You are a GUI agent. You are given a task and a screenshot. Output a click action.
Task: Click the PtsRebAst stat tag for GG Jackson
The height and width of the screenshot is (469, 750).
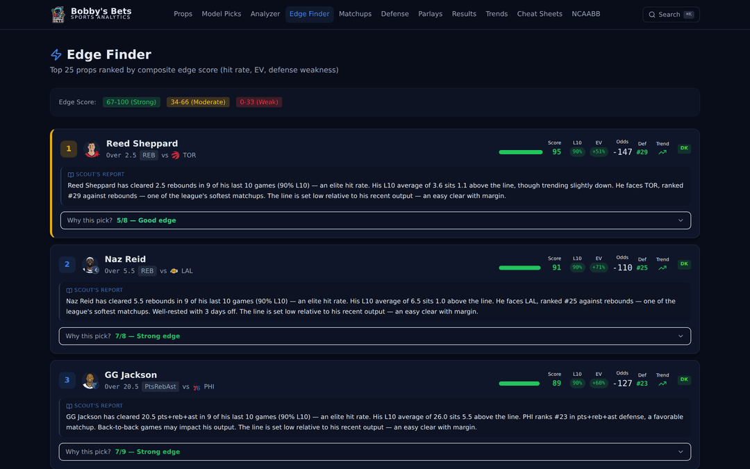click(160, 387)
